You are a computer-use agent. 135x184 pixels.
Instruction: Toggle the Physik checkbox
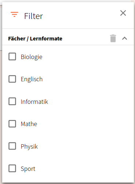tap(12, 146)
